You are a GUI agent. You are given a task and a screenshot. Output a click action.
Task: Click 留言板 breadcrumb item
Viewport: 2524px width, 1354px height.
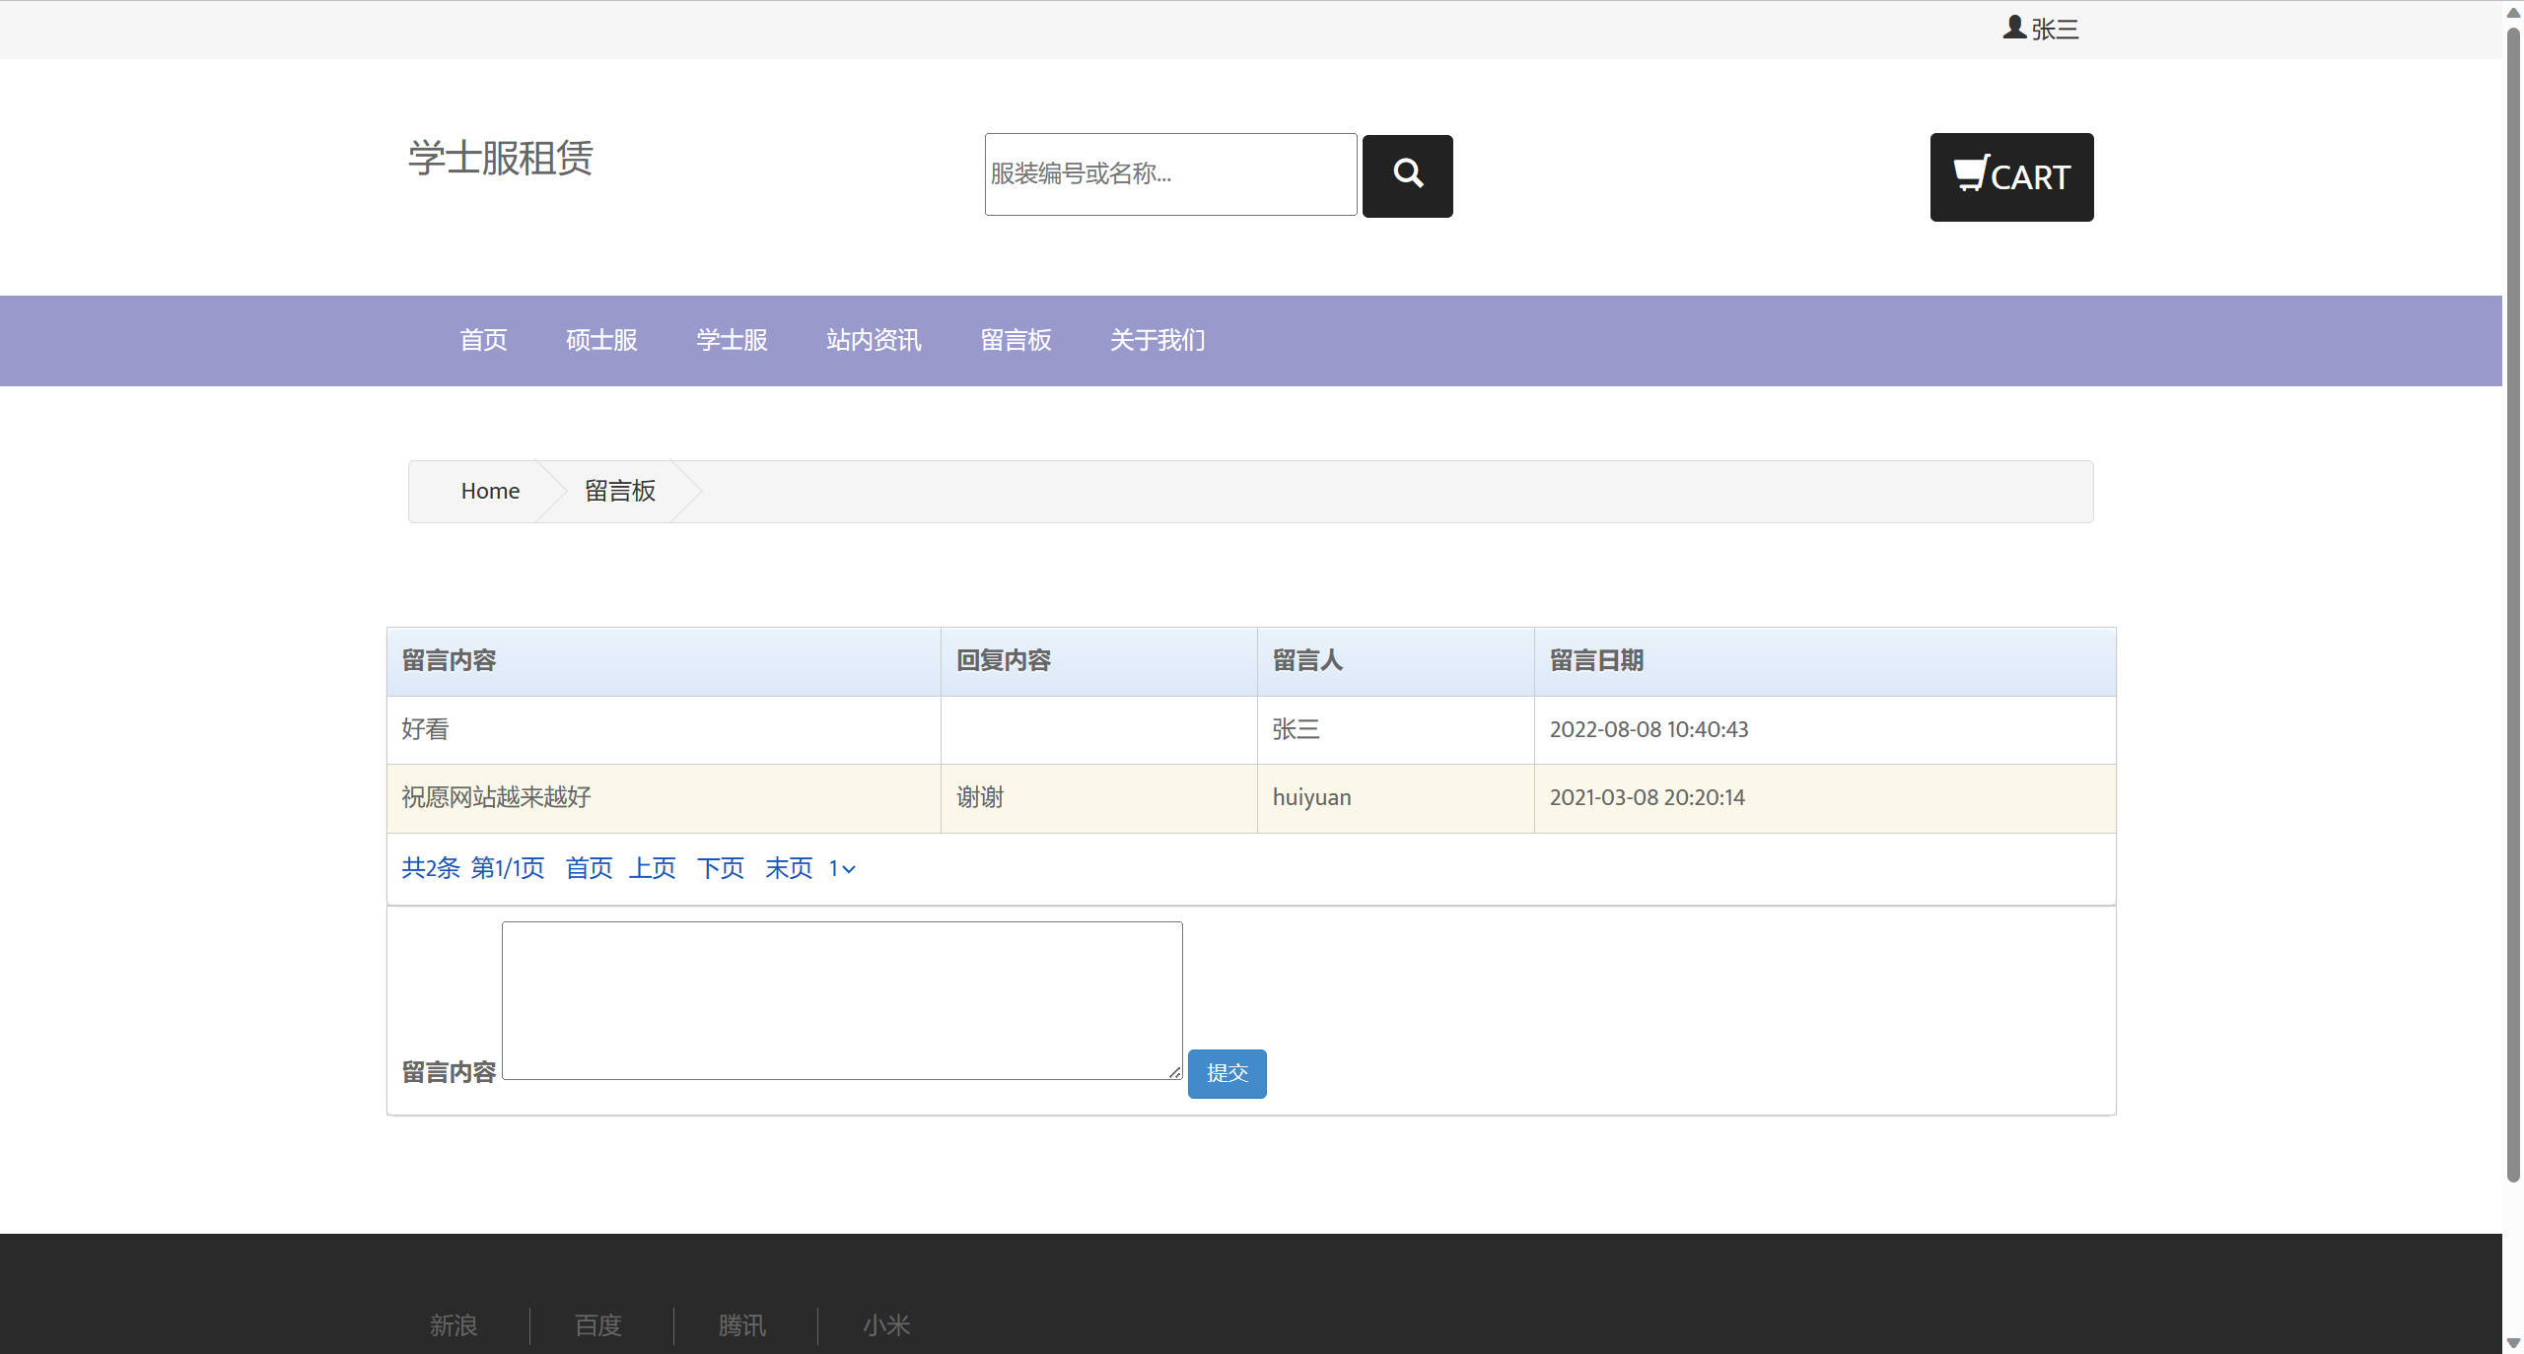[x=619, y=491]
